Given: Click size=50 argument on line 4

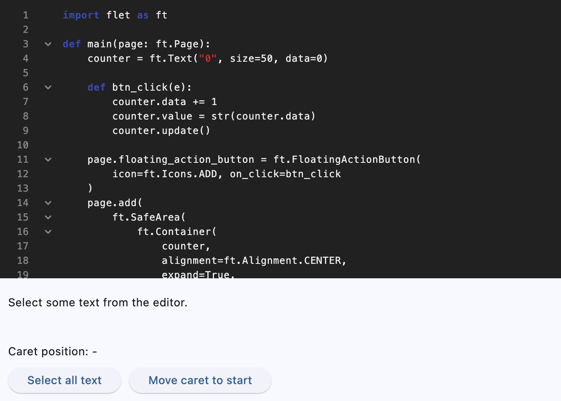Looking at the screenshot, I should point(251,58).
